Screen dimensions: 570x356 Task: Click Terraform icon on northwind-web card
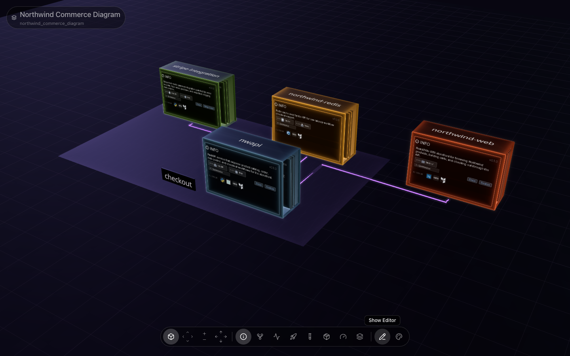coord(443,180)
